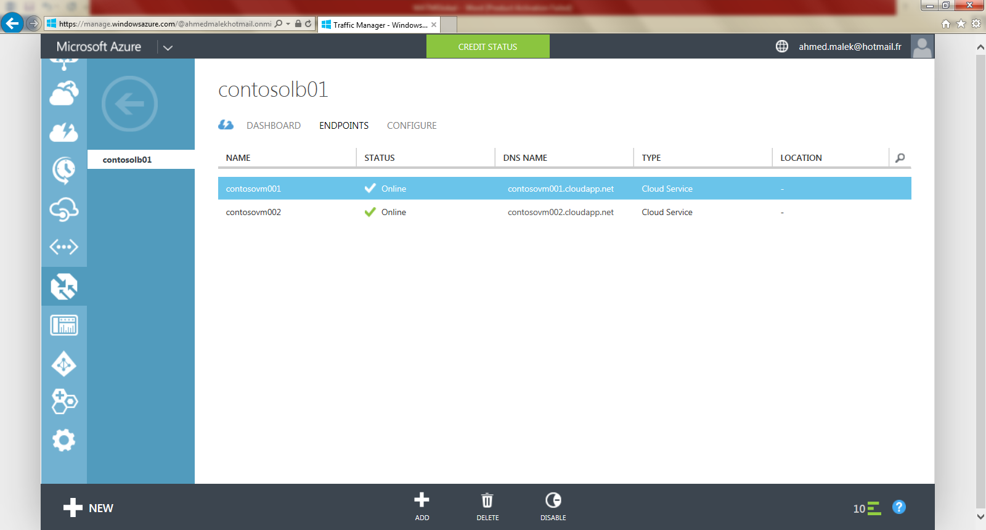
Task: Go back using the large circular arrow
Action: [129, 104]
